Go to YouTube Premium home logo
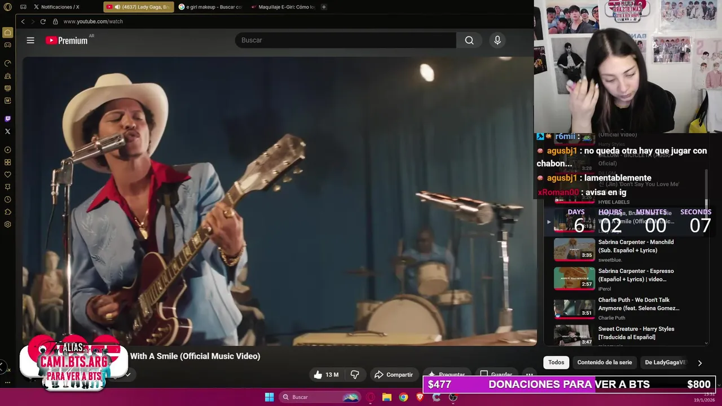Viewport: 722px width, 406px height. click(67, 40)
